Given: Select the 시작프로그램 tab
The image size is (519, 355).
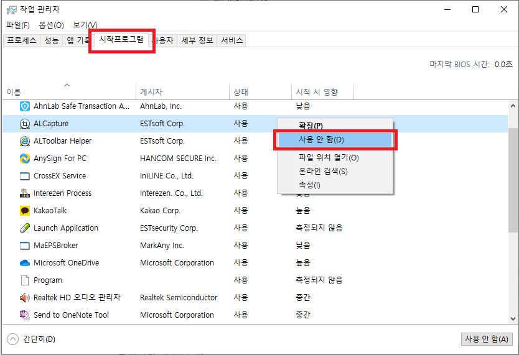Looking at the screenshot, I should 121,40.
